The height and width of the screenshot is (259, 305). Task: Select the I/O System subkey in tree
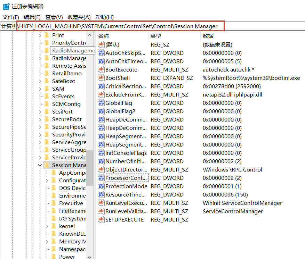[72, 219]
